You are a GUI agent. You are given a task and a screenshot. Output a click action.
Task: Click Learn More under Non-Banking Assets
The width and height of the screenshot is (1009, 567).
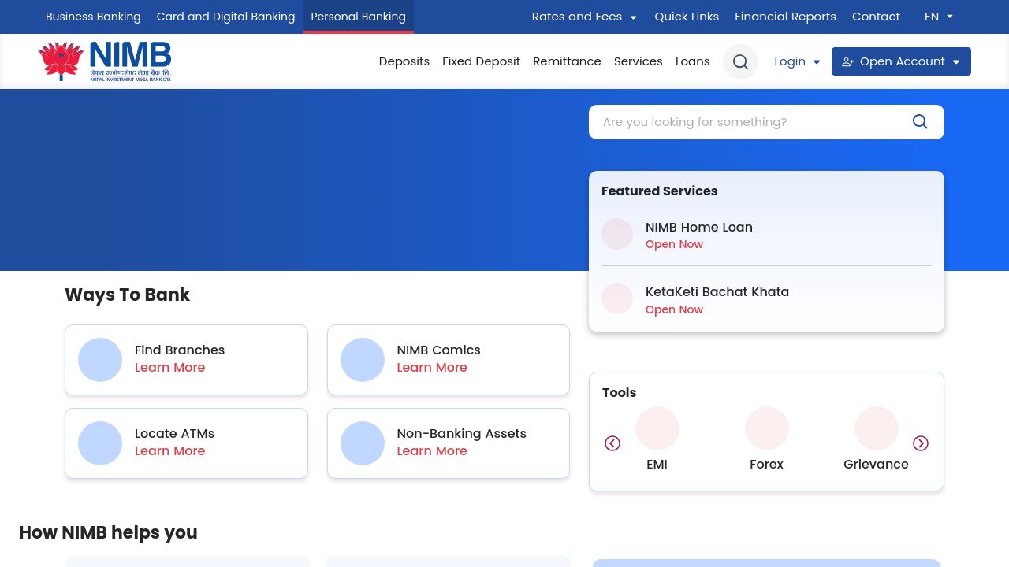coord(432,451)
